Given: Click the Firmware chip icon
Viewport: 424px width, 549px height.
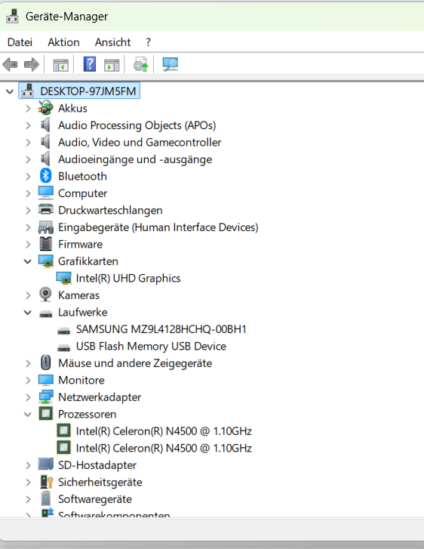Looking at the screenshot, I should pos(46,244).
